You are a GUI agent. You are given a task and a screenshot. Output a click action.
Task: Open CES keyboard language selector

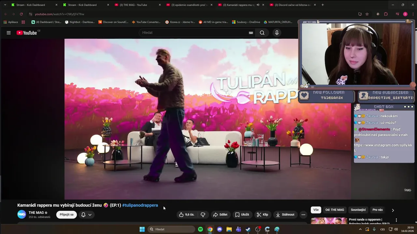click(x=382, y=229)
